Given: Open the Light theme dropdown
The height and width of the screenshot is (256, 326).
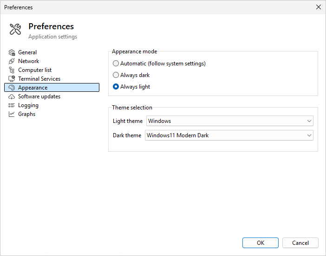Looking at the screenshot, I should 229,121.
